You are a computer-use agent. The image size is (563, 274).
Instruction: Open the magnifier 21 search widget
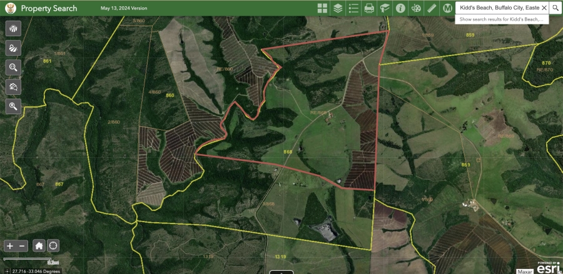pyautogui.click(x=13, y=67)
